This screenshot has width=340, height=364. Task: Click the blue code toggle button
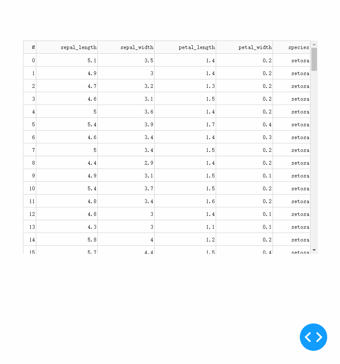point(313,337)
